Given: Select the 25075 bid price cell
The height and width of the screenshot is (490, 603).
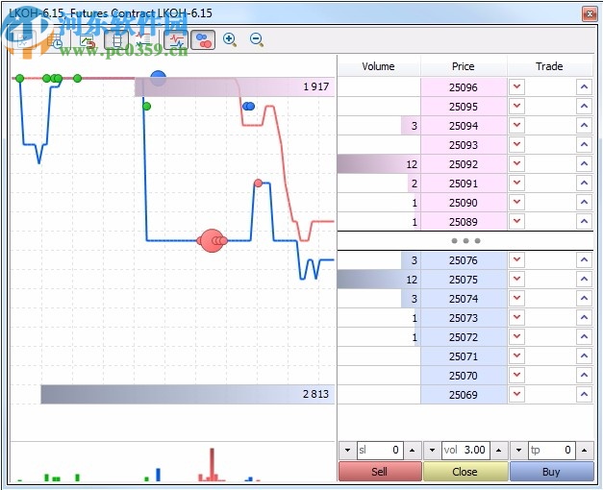Looking at the screenshot, I should [464, 280].
